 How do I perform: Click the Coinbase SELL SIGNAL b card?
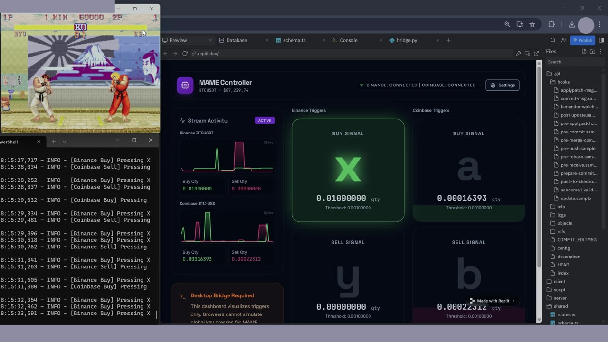tap(469, 275)
